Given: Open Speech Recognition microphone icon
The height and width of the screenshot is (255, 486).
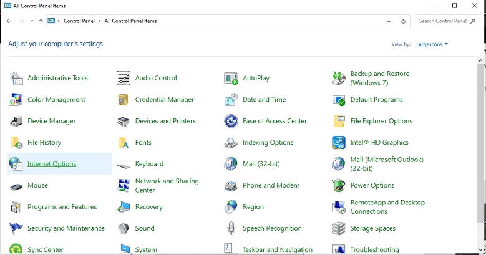Looking at the screenshot, I should (231, 228).
